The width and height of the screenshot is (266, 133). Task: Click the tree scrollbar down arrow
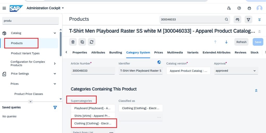[61, 99]
